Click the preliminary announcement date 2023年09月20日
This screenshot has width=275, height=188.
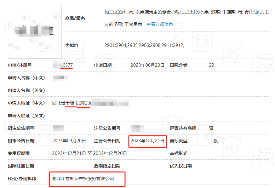pos(69,141)
